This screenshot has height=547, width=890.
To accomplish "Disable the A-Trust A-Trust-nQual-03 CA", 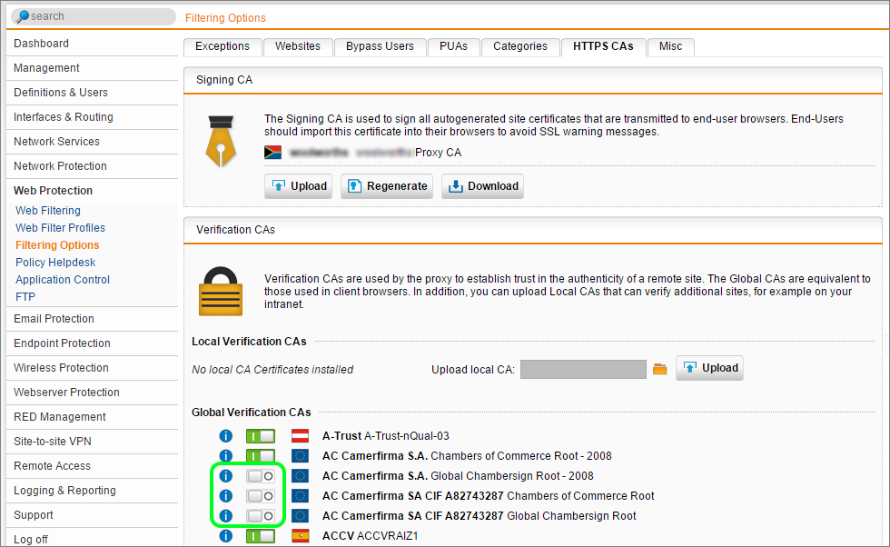I will point(261,435).
